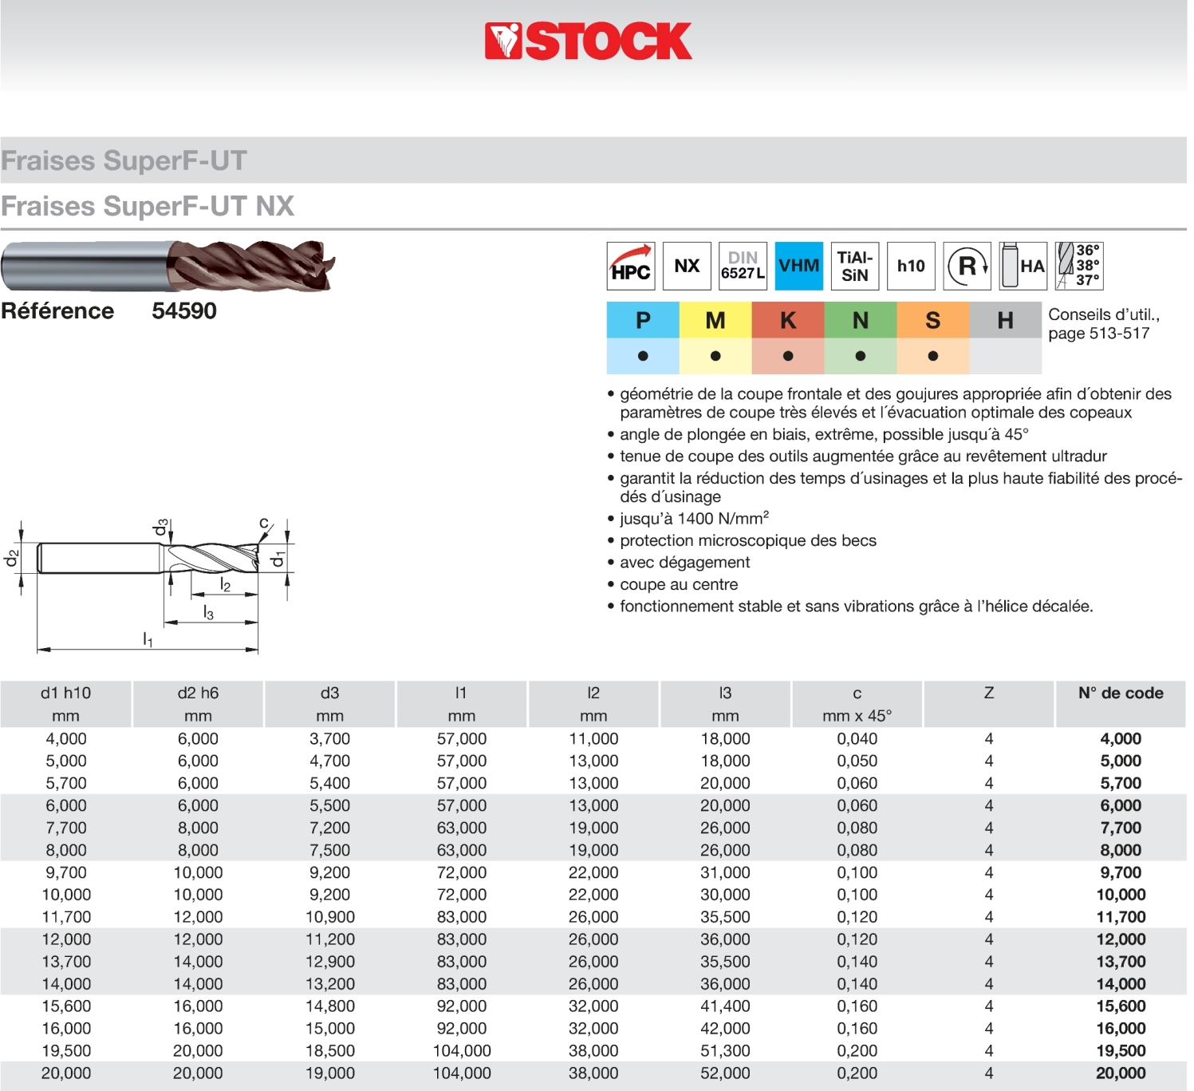The image size is (1194, 1091).
Task: Click the reference number 54590
Action: coord(184,310)
